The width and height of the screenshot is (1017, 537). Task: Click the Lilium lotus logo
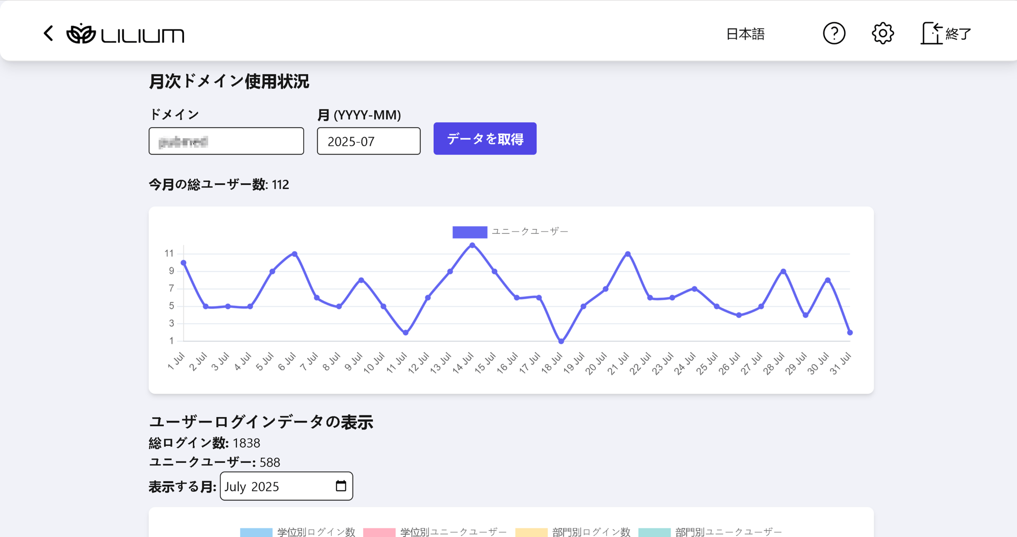tap(81, 34)
